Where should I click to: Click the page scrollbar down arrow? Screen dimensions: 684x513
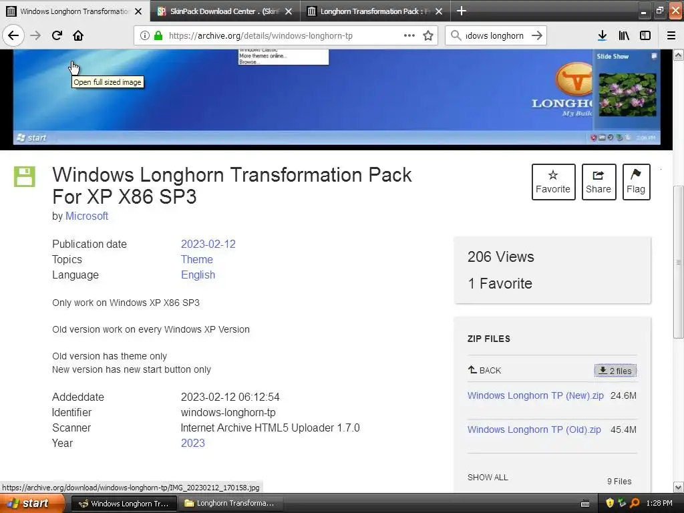[x=679, y=487]
